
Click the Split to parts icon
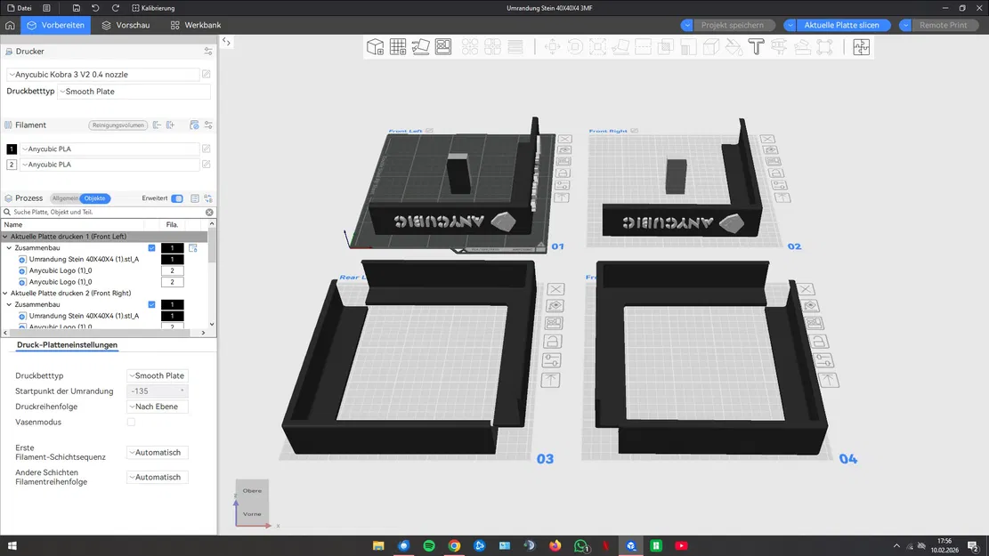pos(492,46)
